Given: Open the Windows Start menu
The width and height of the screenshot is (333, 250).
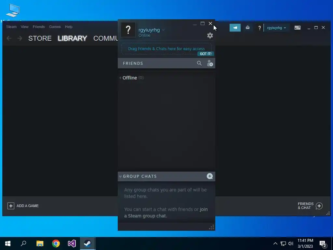Looking at the screenshot, I should (x=8, y=243).
